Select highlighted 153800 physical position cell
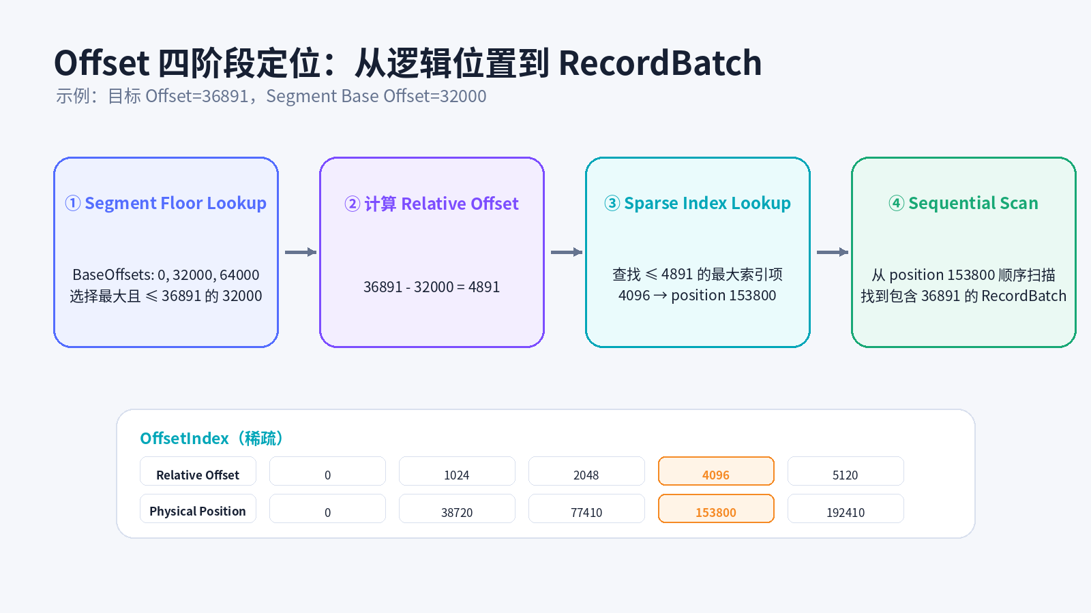The width and height of the screenshot is (1091, 613). tap(716, 509)
